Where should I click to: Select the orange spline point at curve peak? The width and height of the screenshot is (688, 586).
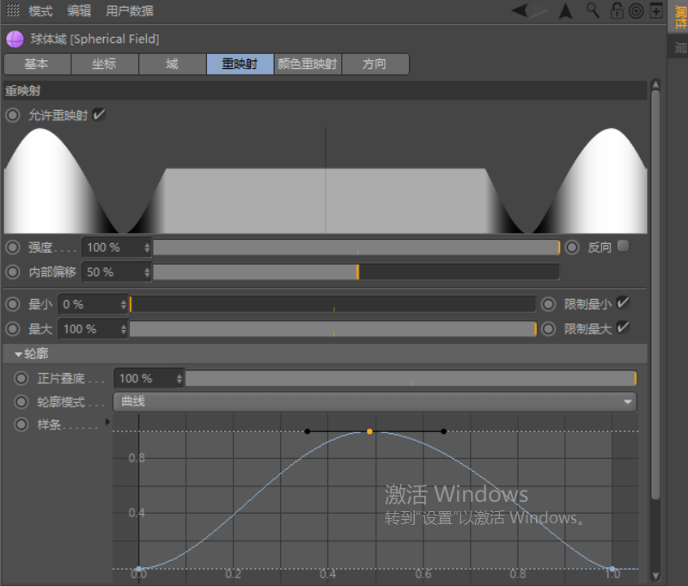point(369,431)
